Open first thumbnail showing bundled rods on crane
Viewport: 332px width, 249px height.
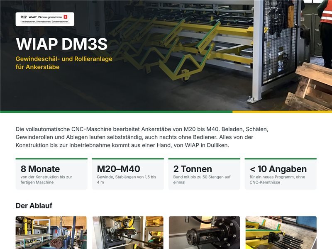[x=51, y=232]
